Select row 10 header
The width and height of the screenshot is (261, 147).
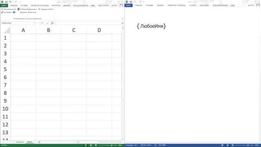point(5,109)
